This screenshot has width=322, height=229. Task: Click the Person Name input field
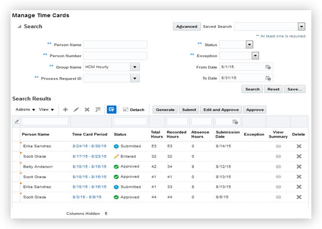pos(115,45)
